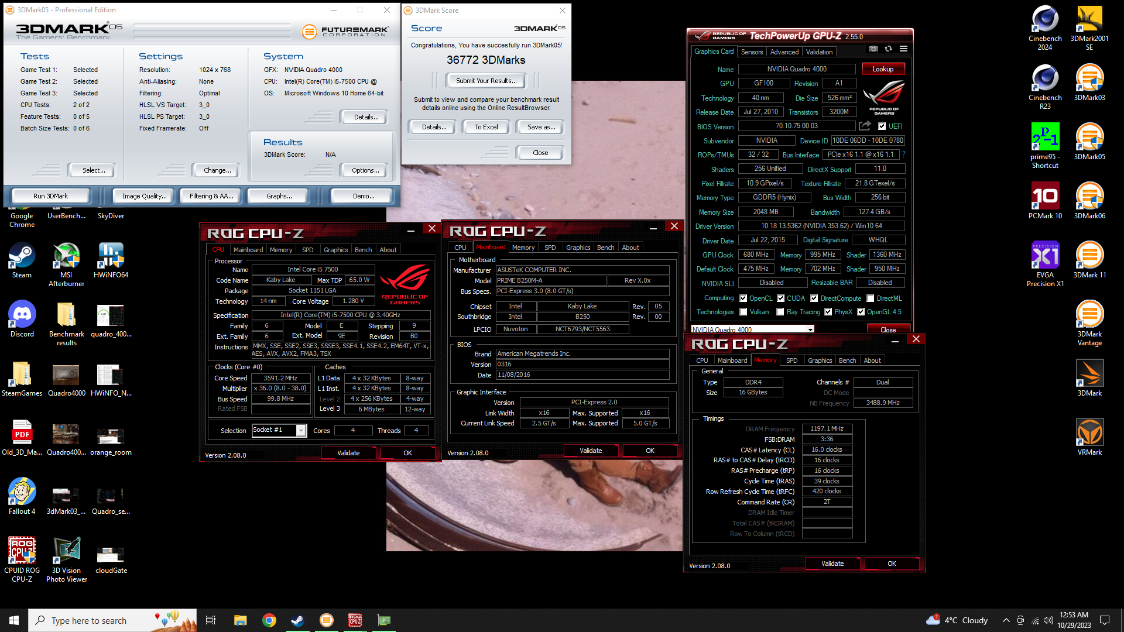This screenshot has height=632, width=1124.
Task: Click the To Excel button
Action: (x=486, y=127)
